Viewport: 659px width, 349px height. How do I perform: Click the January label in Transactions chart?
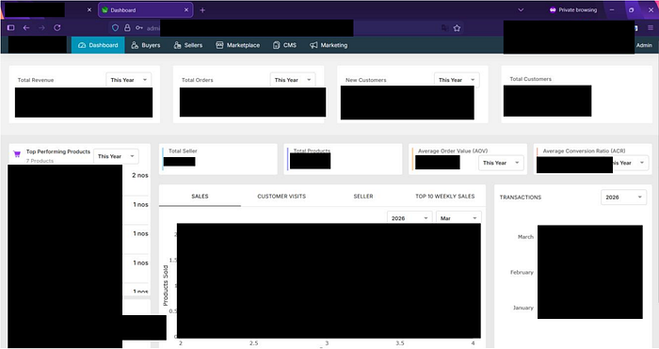pyautogui.click(x=522, y=308)
